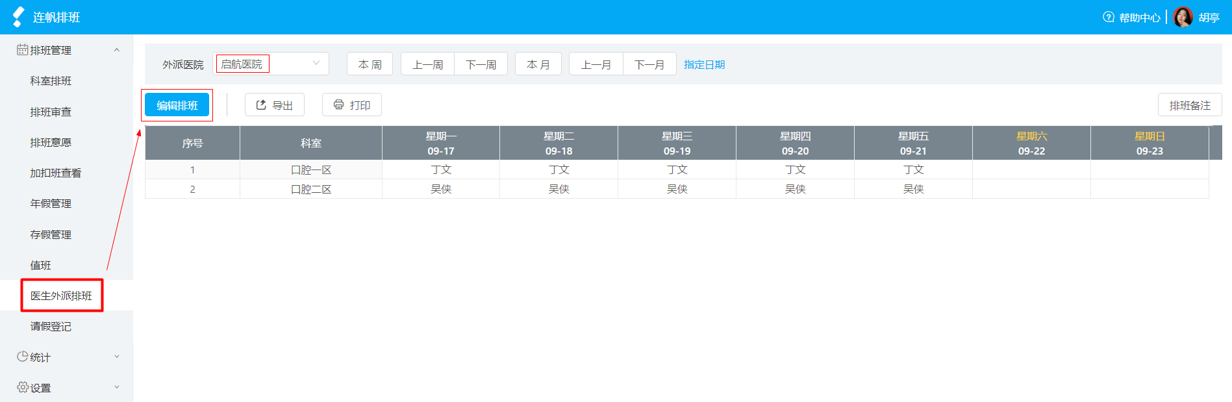Open 加扣班查看 in the sidebar
Viewport: 1232px width, 402px height.
[56, 173]
